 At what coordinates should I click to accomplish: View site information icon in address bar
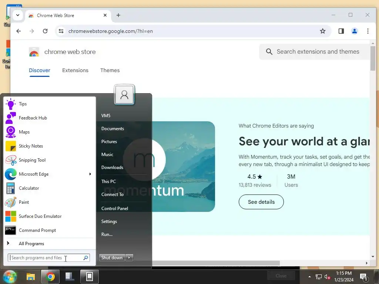pos(61,31)
